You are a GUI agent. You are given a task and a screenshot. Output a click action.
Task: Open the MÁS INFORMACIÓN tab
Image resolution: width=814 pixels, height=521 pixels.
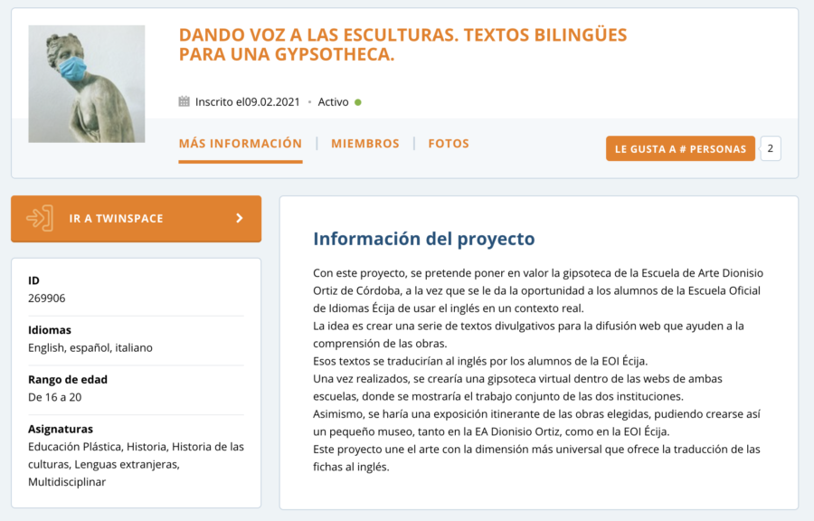point(241,144)
